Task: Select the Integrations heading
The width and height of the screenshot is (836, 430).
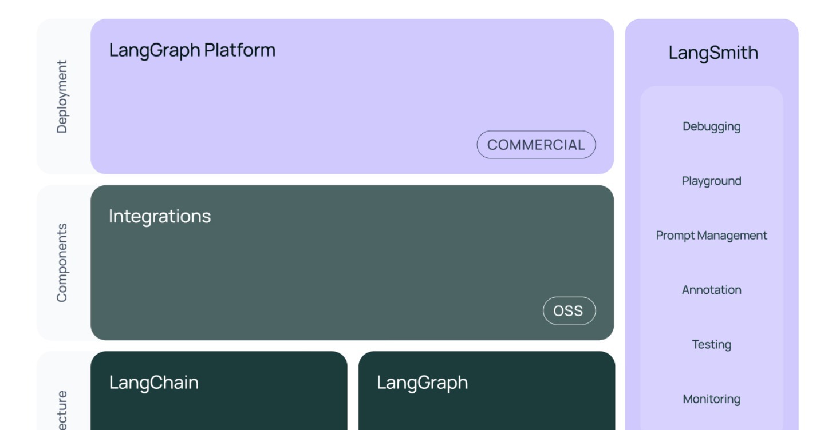Action: pos(160,216)
